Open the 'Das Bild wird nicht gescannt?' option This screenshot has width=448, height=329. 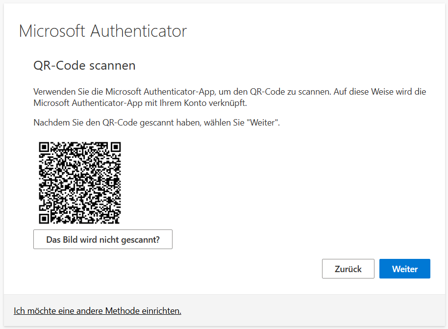tap(103, 239)
